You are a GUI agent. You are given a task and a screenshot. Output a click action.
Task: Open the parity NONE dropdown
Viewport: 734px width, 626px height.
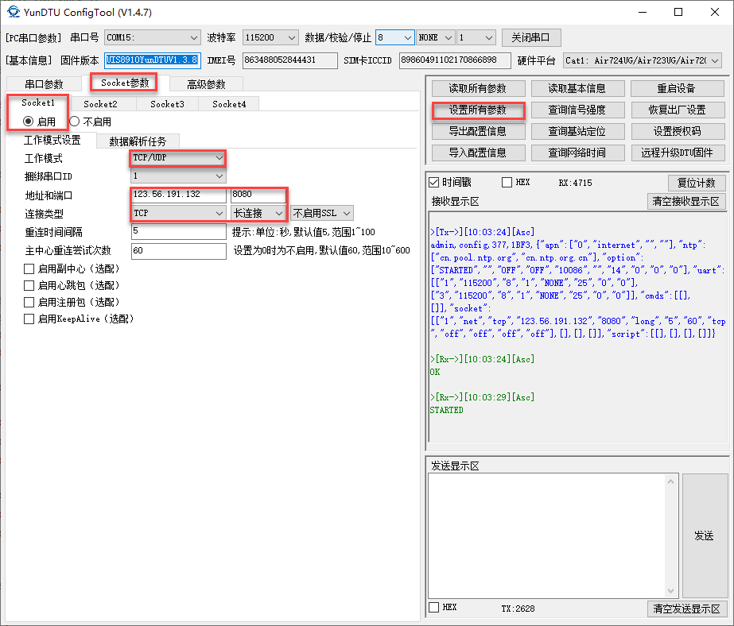pyautogui.click(x=435, y=37)
